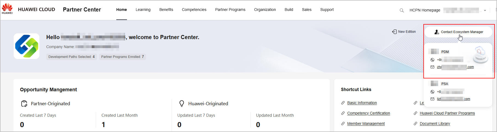Click the PSA email envelope icon
This screenshot has width=497, height=132.
pos(432,99)
